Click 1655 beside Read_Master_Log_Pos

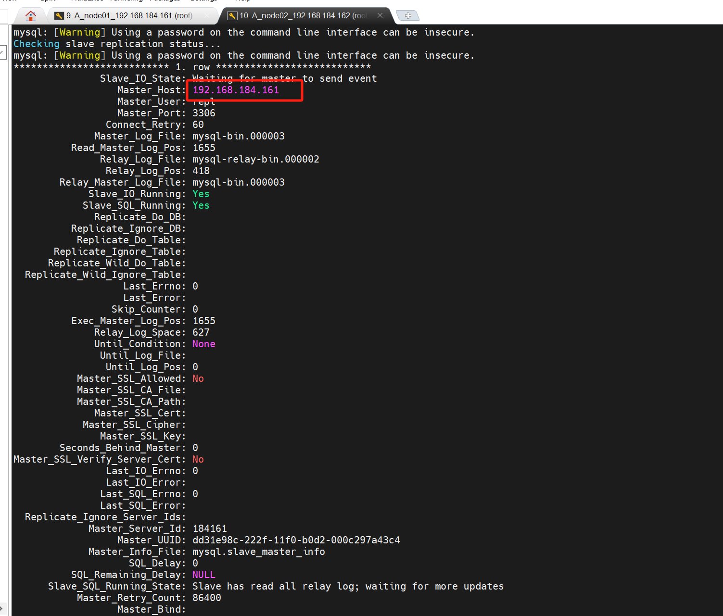[204, 148]
